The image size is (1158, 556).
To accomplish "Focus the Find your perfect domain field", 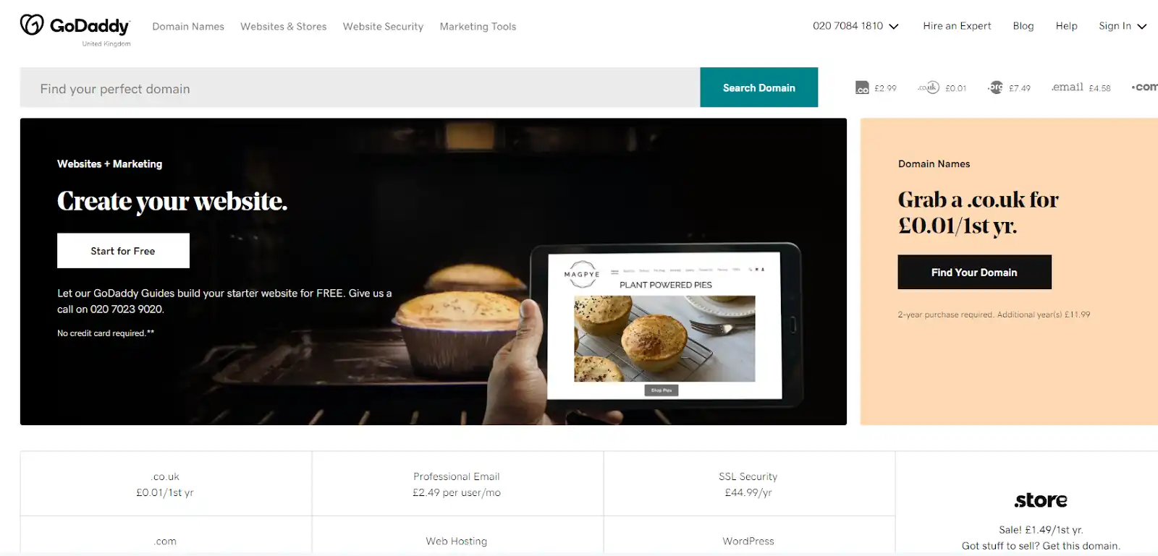I will coord(360,87).
